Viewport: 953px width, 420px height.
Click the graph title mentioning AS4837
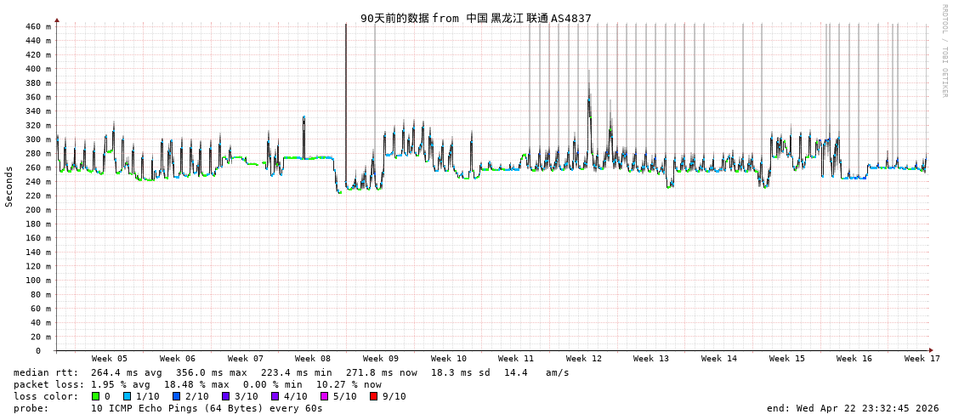(475, 18)
